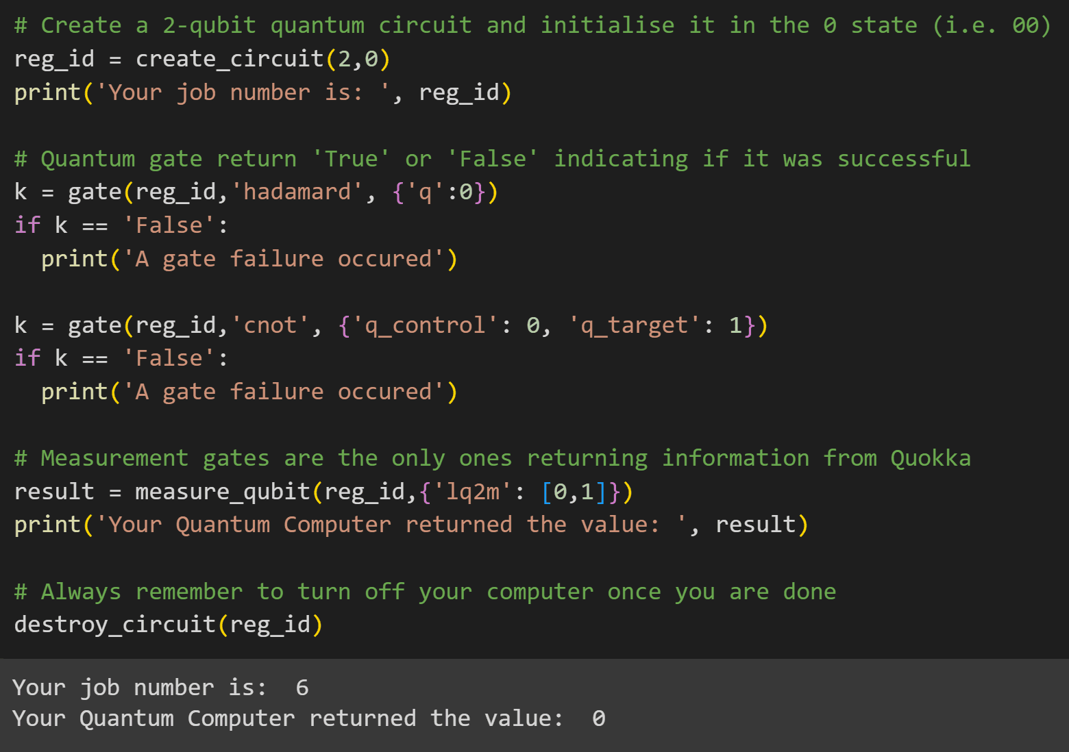Click the 'q_control' dictionary key
The width and height of the screenshot is (1069, 752).
coord(425,325)
